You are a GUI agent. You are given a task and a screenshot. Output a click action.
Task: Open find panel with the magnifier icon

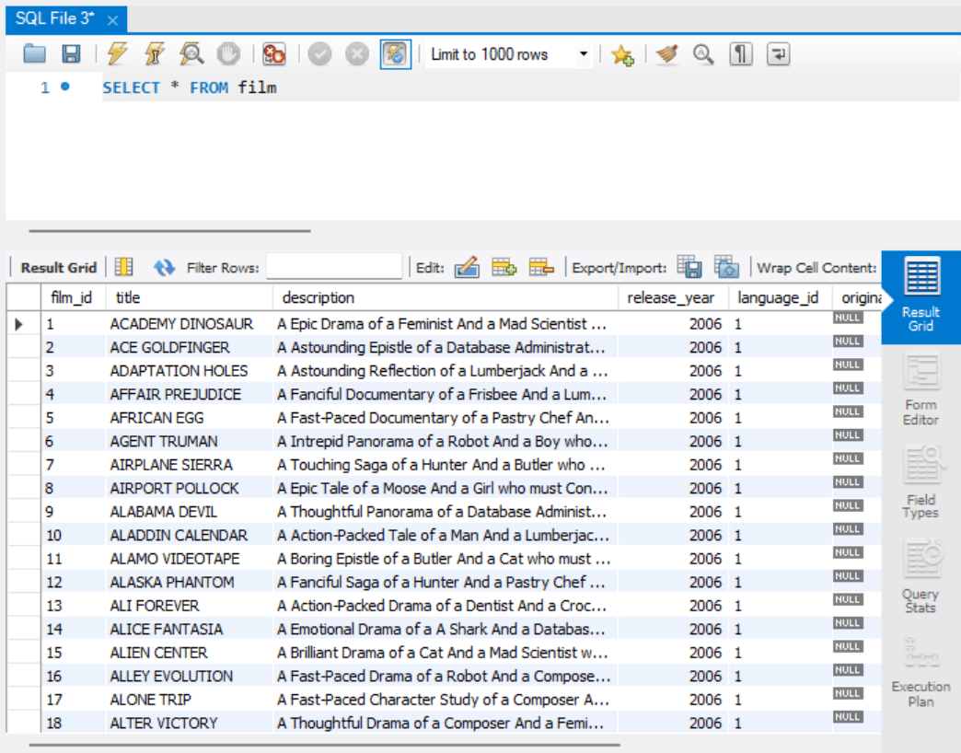[x=703, y=54]
